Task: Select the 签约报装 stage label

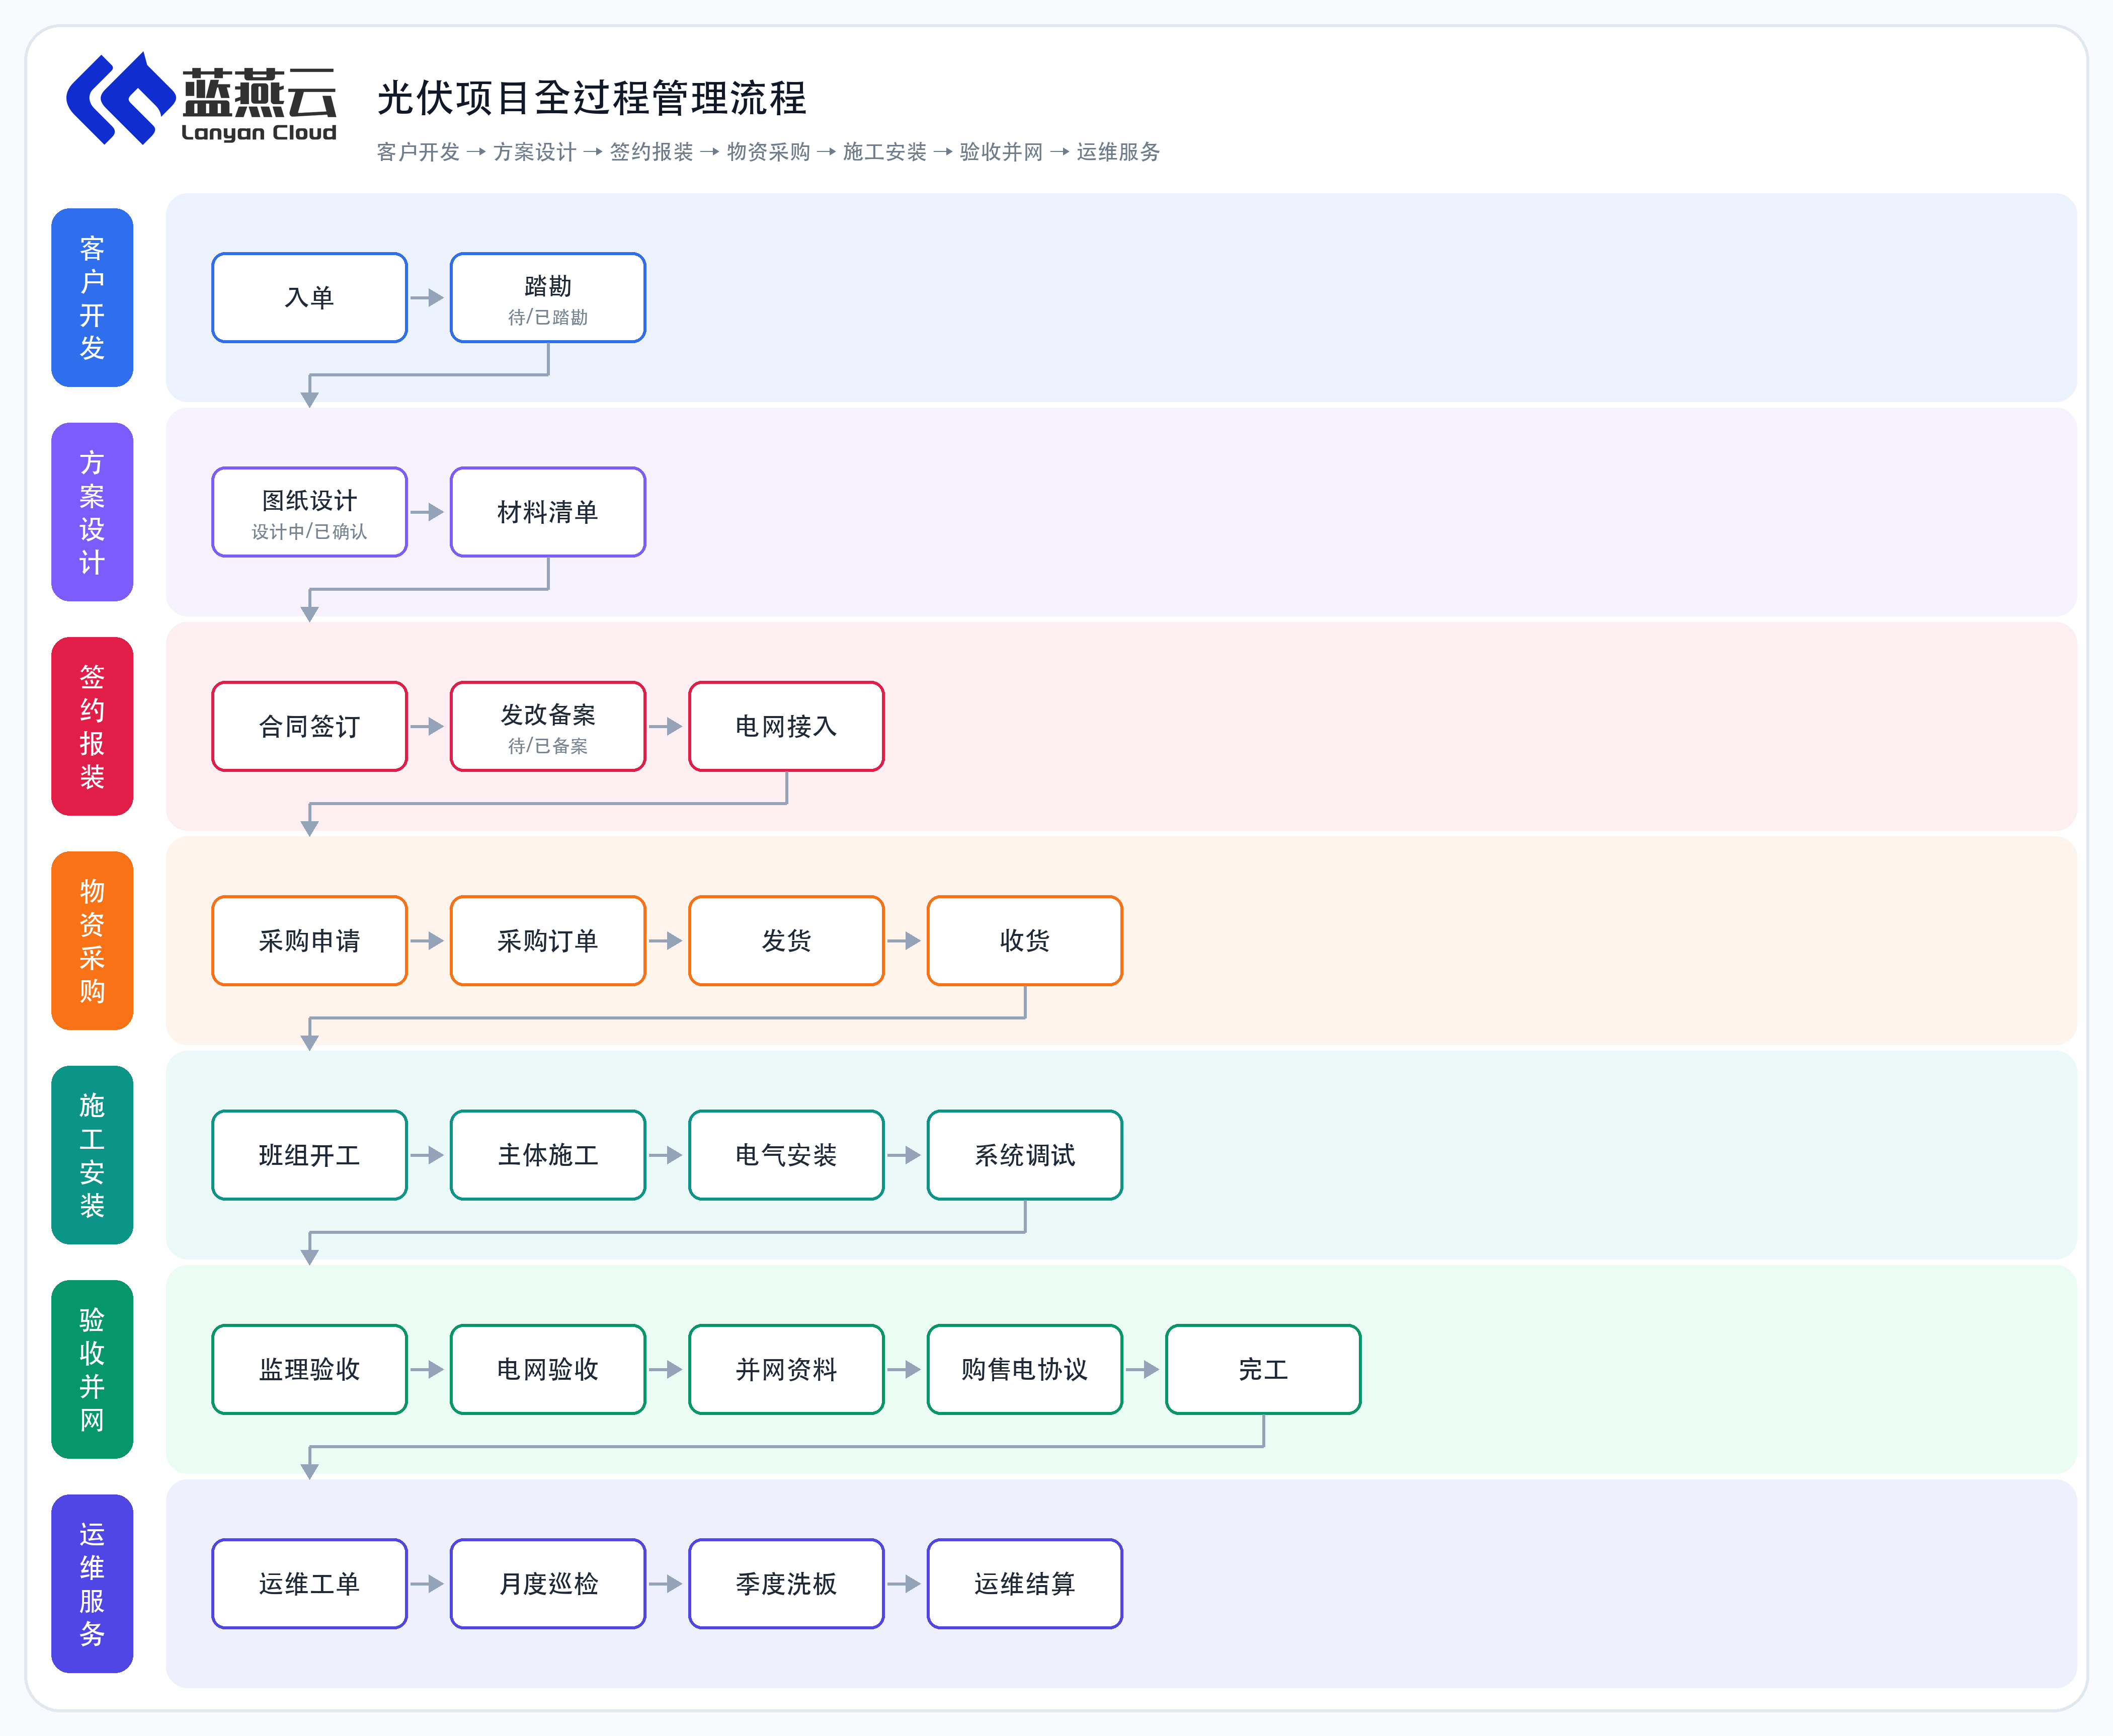Action: pyautogui.click(x=92, y=726)
